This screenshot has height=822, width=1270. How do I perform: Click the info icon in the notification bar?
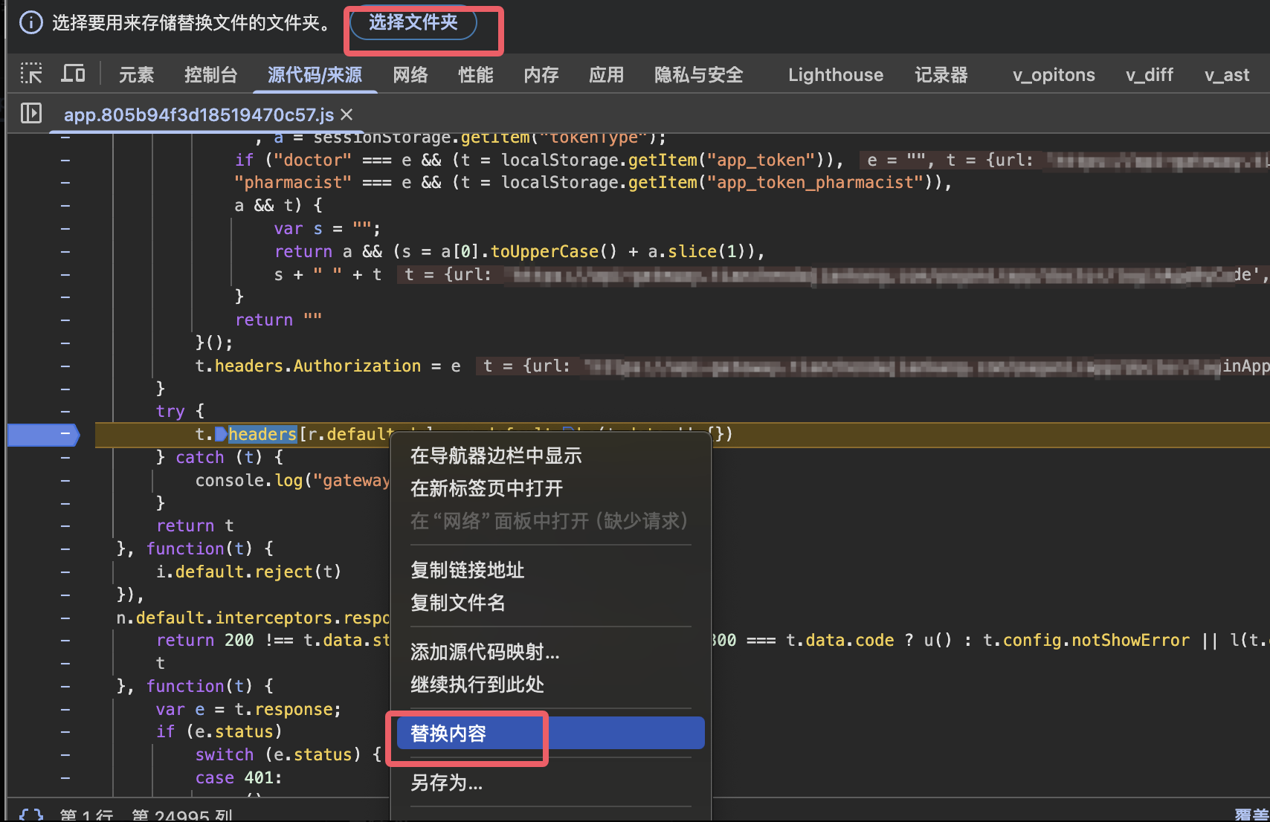pos(30,22)
